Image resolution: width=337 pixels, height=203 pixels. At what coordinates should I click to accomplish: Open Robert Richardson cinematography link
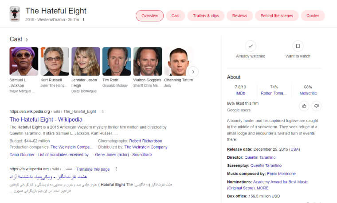[145, 141]
